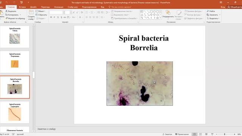
Task: Open the Select (Выделить) dropdown
Action: point(213,19)
